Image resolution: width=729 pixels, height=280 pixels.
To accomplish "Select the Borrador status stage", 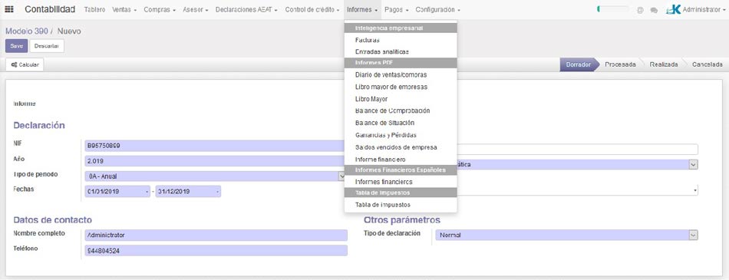I will pos(578,64).
